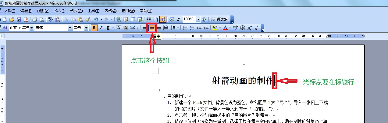Click the right indent marker on the ruler
Screen dimensions: 388x123
pyautogui.click(x=328, y=37)
